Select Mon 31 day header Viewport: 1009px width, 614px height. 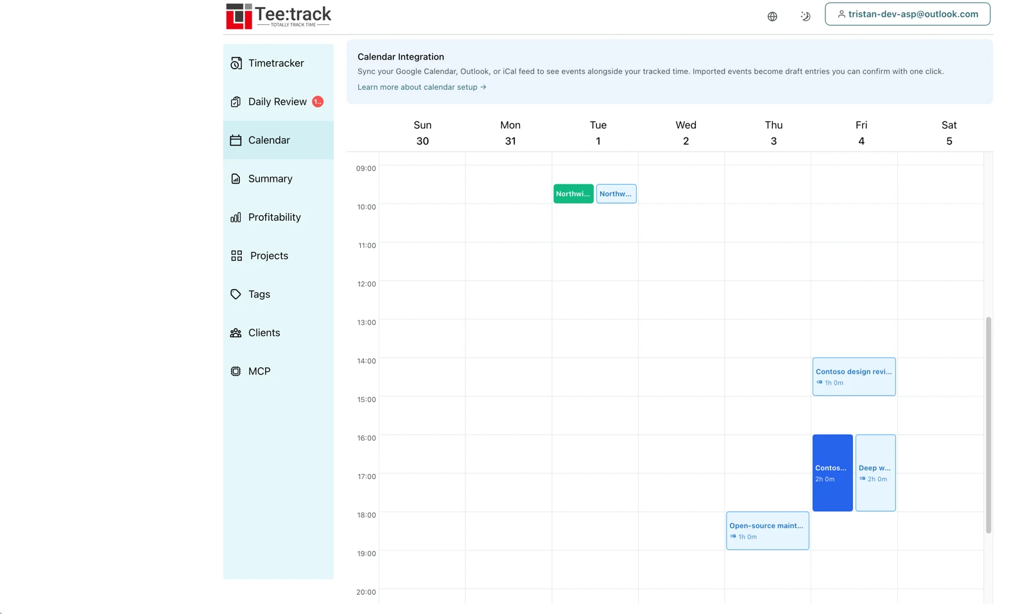510,133
